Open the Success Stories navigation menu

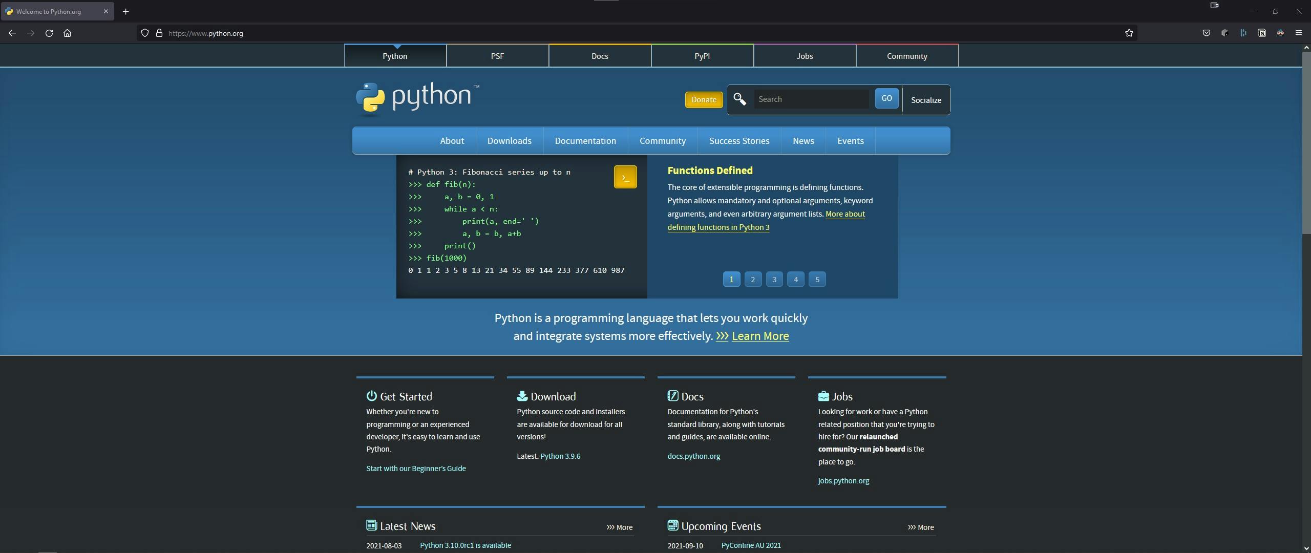[739, 141]
